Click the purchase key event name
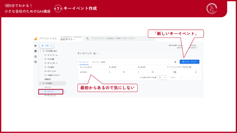This screenshot has width=237, height=133. (83, 72)
